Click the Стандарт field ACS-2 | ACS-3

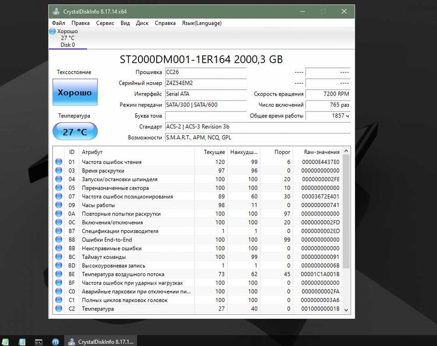click(x=258, y=127)
